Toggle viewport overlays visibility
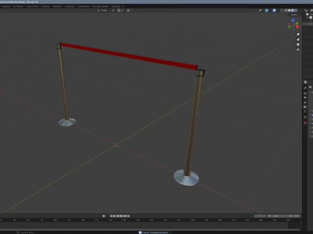Viewport: 313px width, 234px height. (274, 10)
